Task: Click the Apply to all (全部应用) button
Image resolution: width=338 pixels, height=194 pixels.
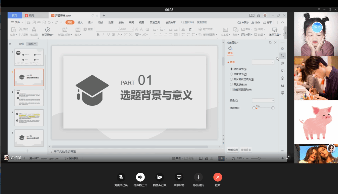Action: (x=233, y=150)
